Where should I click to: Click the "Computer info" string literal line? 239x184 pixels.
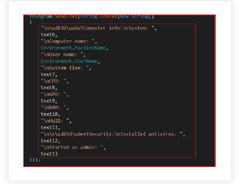coord(98,28)
